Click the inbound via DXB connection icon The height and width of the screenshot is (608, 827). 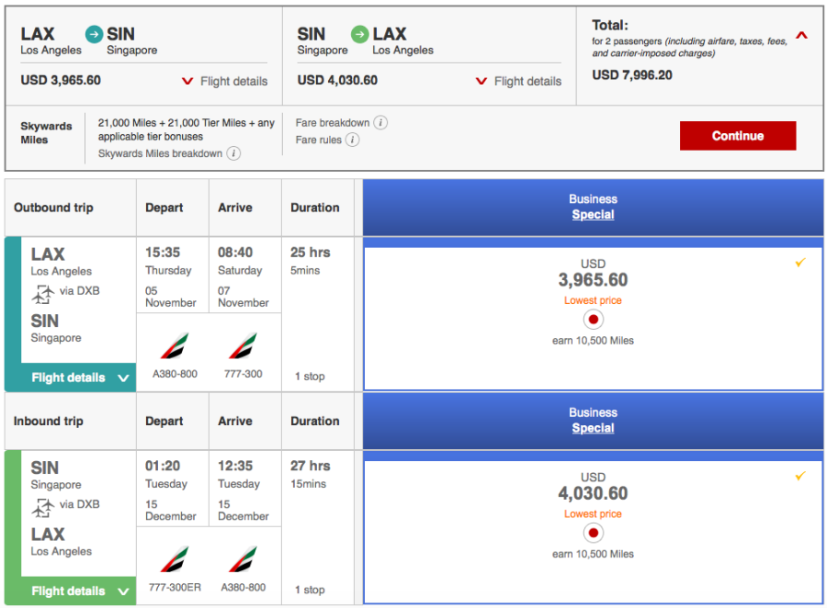coord(43,507)
